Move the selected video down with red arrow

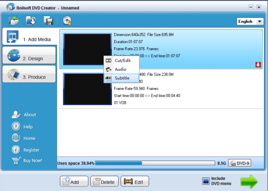[x=258, y=65]
